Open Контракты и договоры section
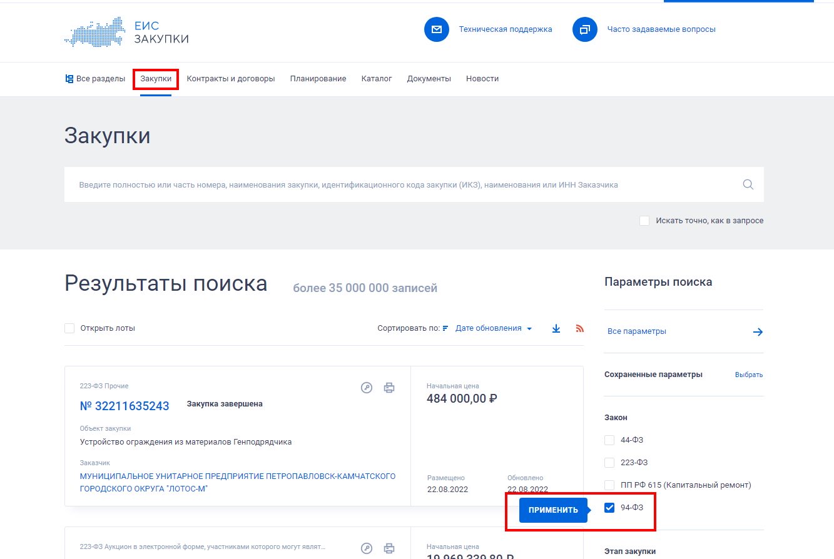834x559 pixels. pos(231,79)
